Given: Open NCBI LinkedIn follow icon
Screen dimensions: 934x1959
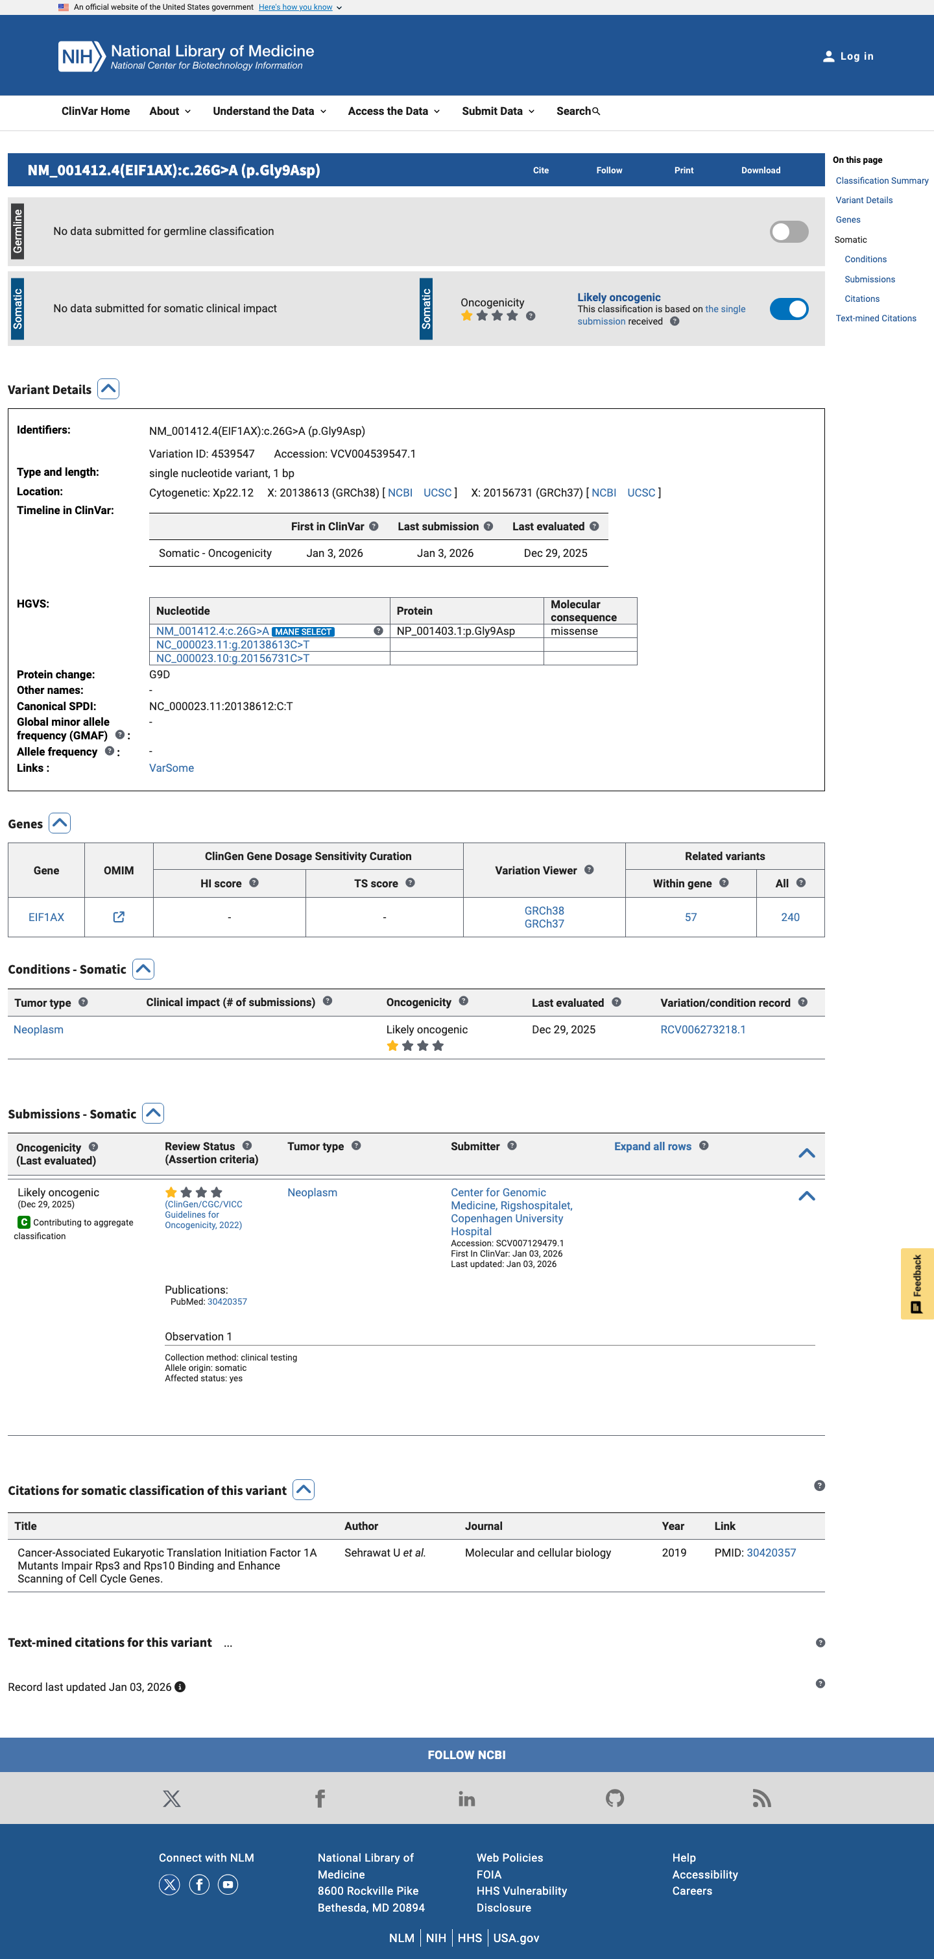Looking at the screenshot, I should pos(466,1799).
